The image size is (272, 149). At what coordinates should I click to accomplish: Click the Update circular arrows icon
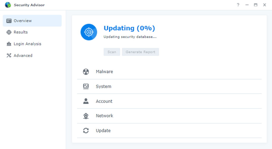tap(86, 131)
